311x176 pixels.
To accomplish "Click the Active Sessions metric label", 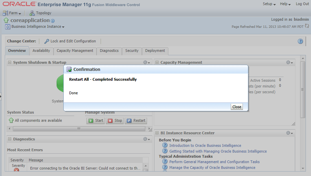I will click(x=263, y=80).
